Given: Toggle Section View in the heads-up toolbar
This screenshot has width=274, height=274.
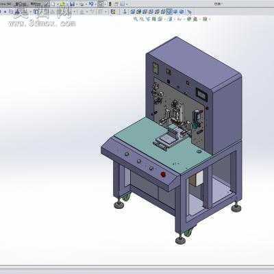Looking at the screenshot, I should (154, 19).
